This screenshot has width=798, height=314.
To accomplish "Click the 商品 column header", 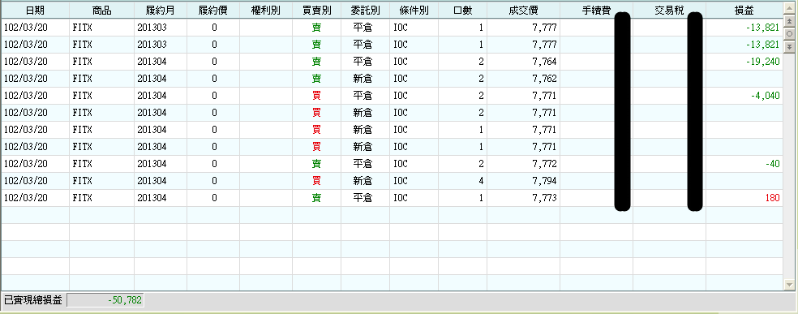I will 102,11.
